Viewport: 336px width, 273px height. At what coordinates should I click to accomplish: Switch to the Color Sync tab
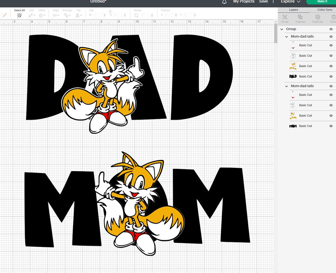325,10
